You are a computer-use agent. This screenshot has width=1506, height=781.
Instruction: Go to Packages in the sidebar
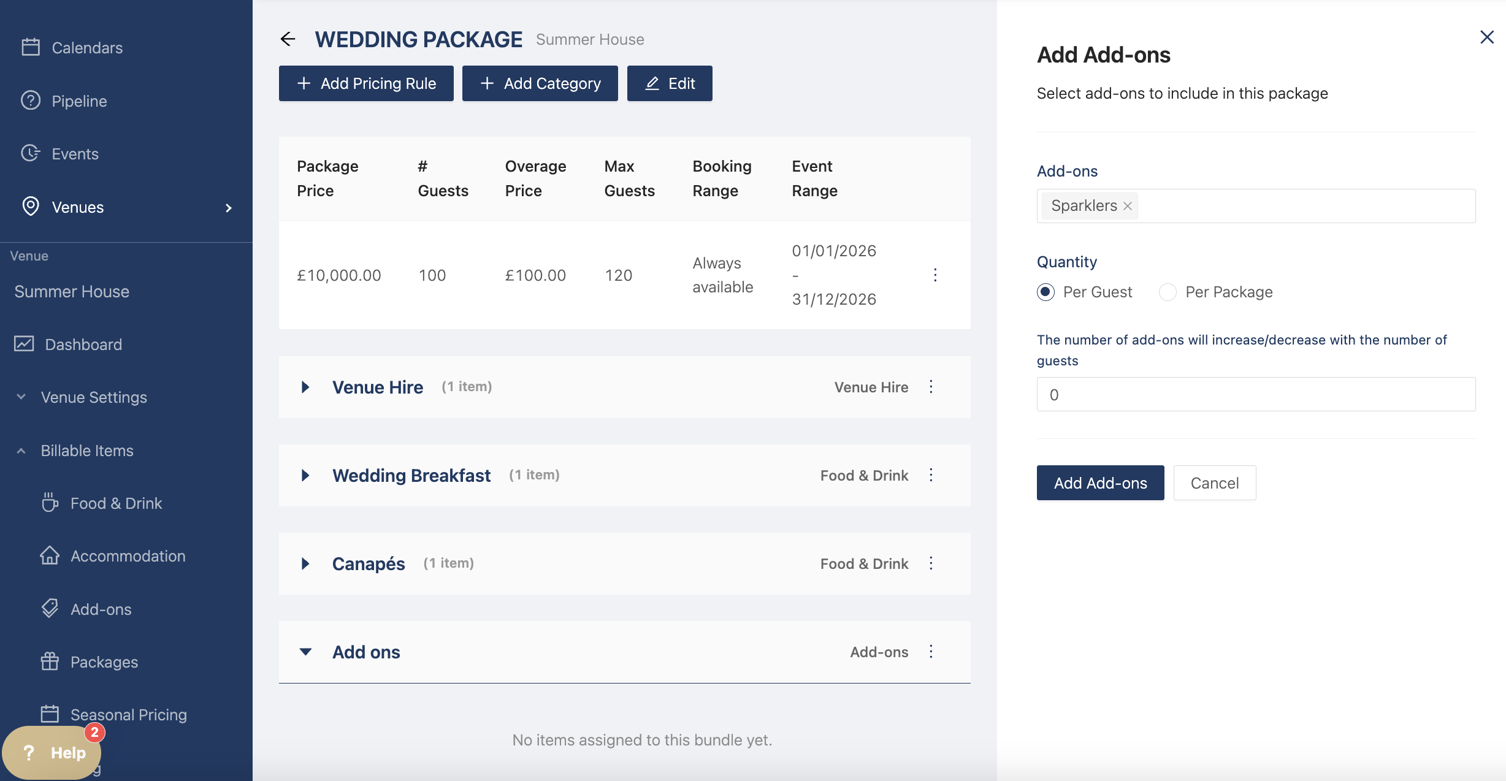click(104, 662)
